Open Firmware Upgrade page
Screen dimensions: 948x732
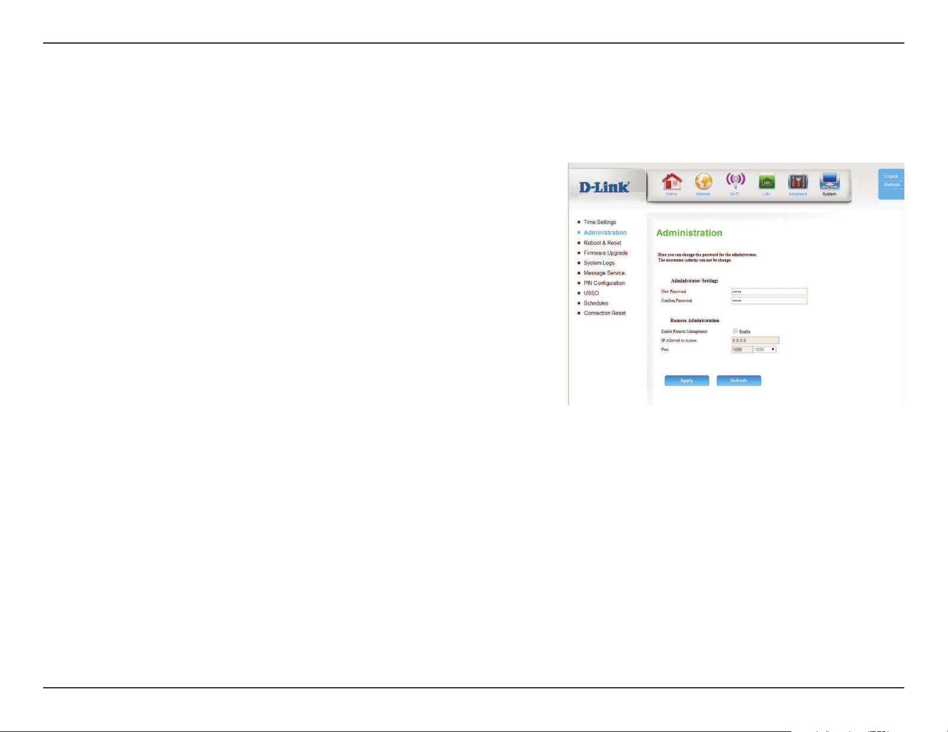(x=606, y=253)
